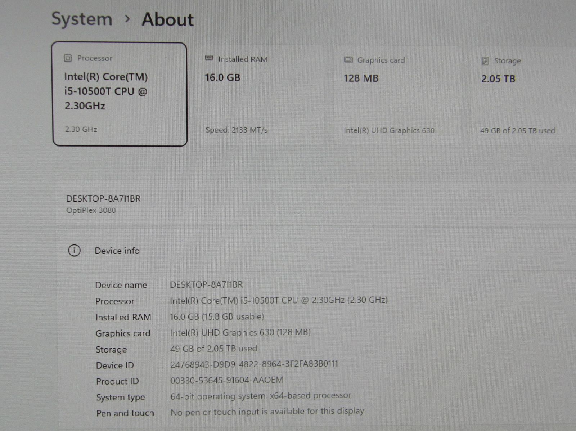Viewport: 576px width, 431px height.
Task: Select the Processor summary card
Action: 120,94
